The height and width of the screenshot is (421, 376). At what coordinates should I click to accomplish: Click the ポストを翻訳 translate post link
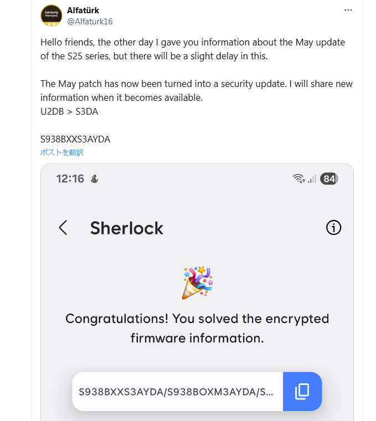[x=62, y=152]
